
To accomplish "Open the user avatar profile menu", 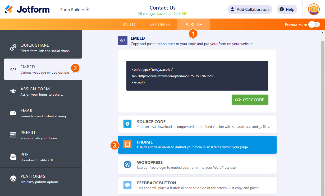I will click(314, 10).
